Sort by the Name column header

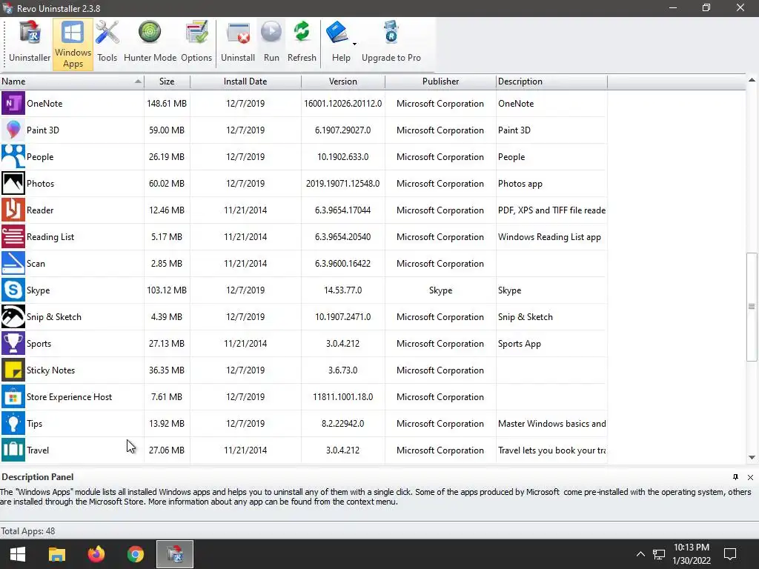pyautogui.click(x=72, y=81)
